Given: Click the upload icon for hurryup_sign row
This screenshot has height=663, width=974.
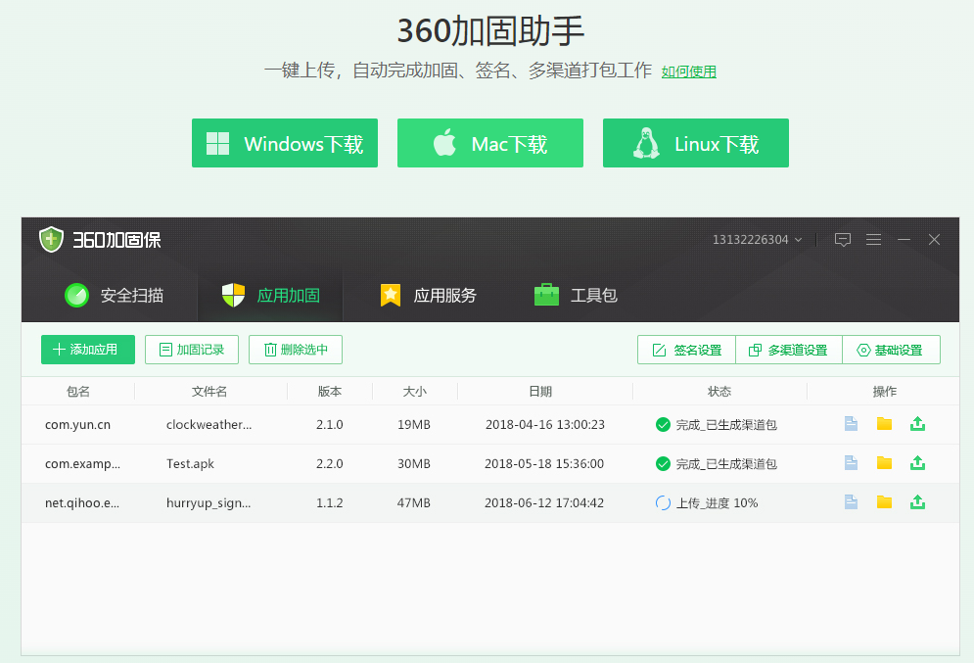Looking at the screenshot, I should (x=917, y=502).
